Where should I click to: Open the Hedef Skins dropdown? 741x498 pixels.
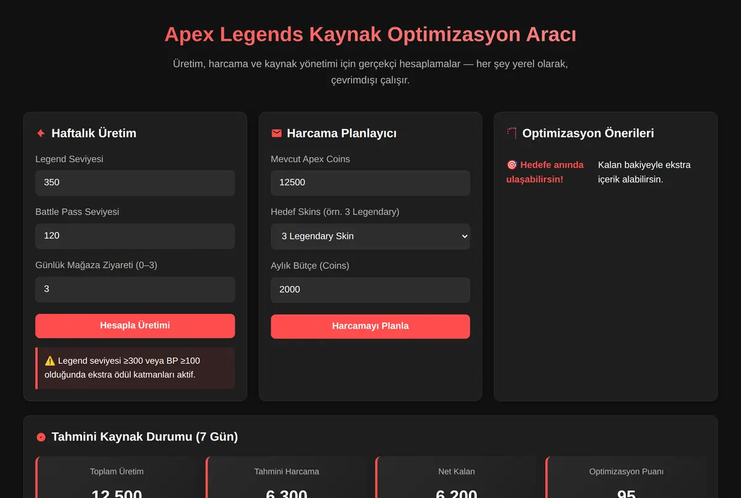click(371, 236)
